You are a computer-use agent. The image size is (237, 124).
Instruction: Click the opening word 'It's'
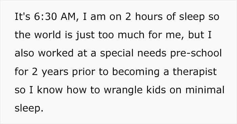point(22,17)
